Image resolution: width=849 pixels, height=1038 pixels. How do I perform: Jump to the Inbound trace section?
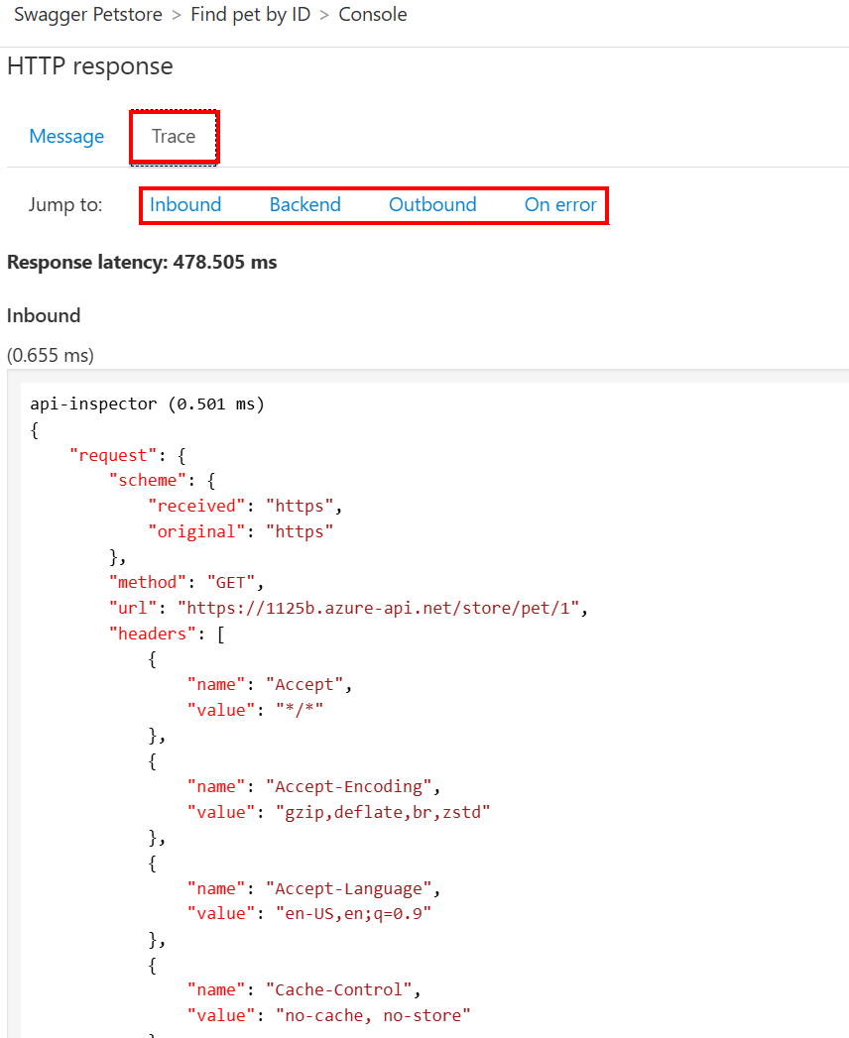pos(185,205)
